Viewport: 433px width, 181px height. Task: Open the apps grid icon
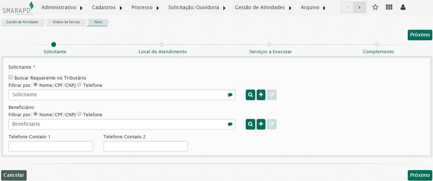[x=389, y=7]
